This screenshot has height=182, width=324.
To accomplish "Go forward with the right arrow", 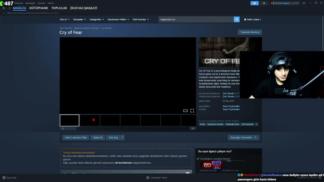I will (x=9, y=8).
